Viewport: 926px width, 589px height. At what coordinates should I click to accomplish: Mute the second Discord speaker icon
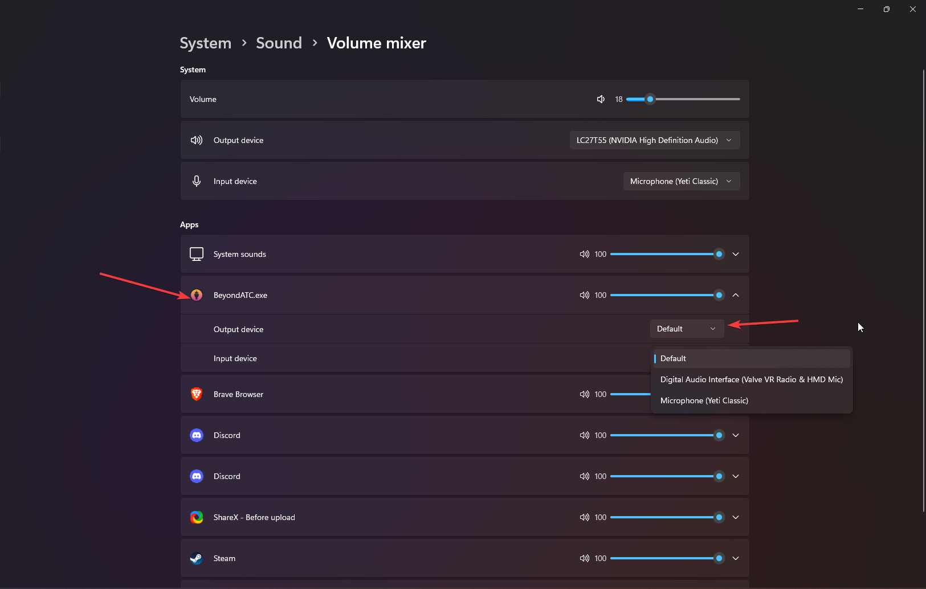[585, 476]
